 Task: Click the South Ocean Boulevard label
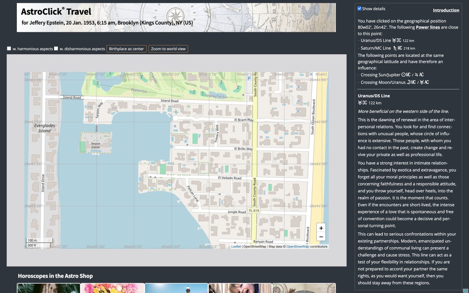pos(313,117)
